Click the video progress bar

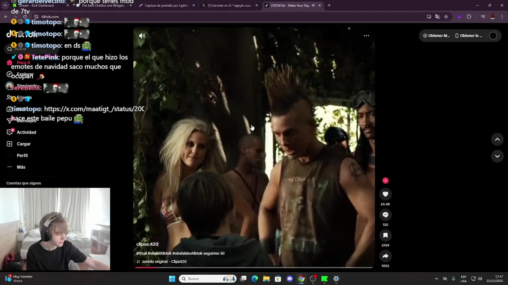(254, 267)
